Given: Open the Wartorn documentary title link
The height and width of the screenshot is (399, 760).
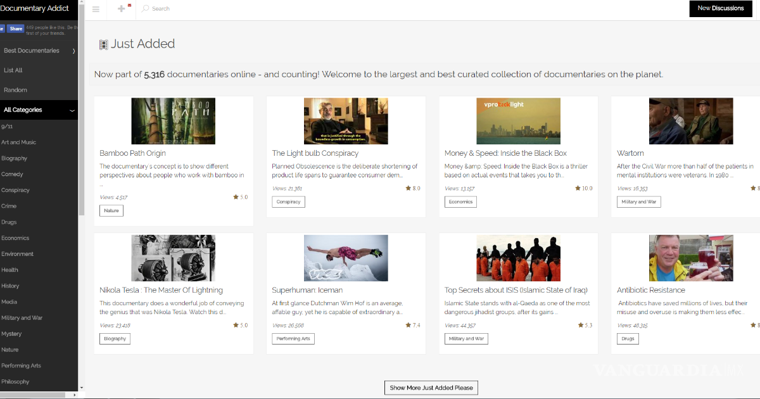Looking at the screenshot, I should coord(630,153).
